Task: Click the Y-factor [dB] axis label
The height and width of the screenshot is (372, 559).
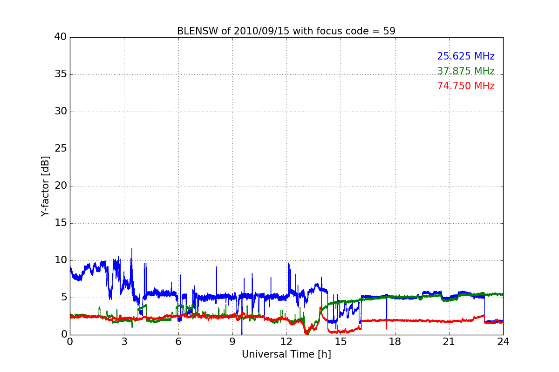Action: (x=45, y=186)
